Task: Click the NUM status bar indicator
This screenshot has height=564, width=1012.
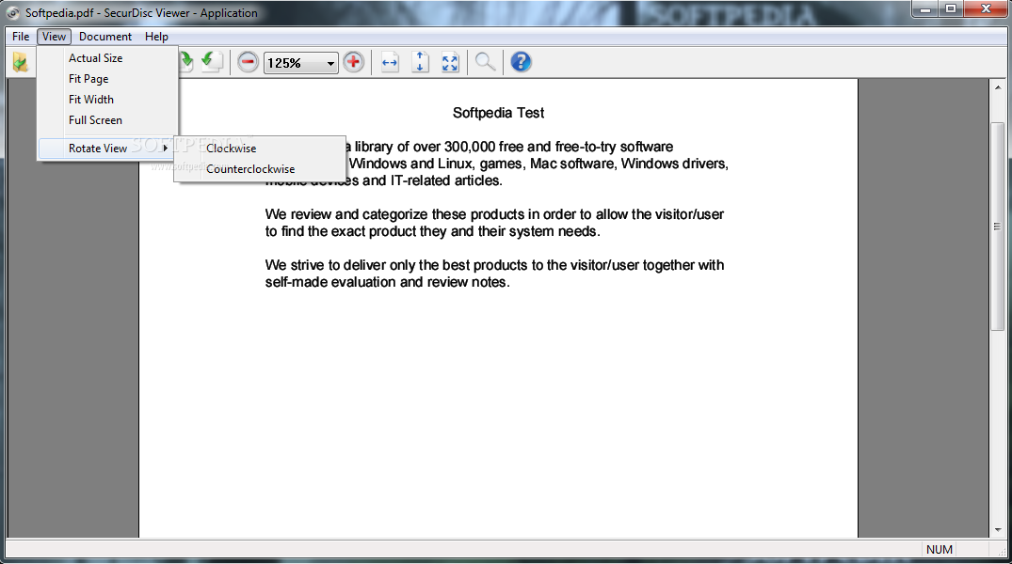Action: [x=940, y=549]
